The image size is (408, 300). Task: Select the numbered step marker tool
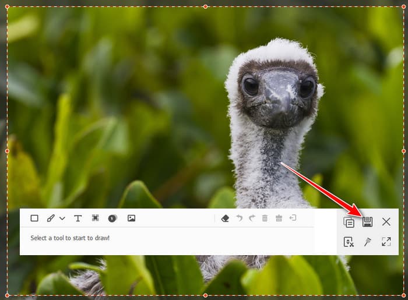pyautogui.click(x=112, y=218)
